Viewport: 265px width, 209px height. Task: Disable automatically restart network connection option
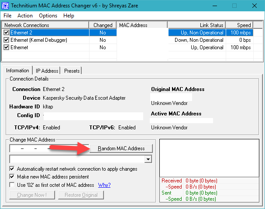pyautogui.click(x=12, y=169)
